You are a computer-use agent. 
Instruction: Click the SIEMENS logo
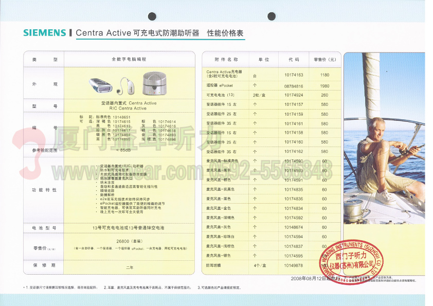coord(44,33)
